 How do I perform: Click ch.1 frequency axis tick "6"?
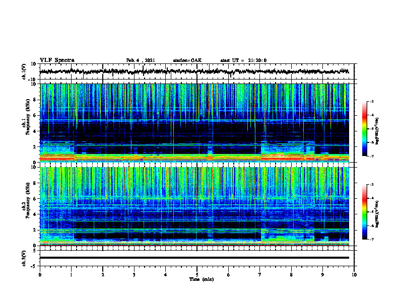tap(35, 115)
